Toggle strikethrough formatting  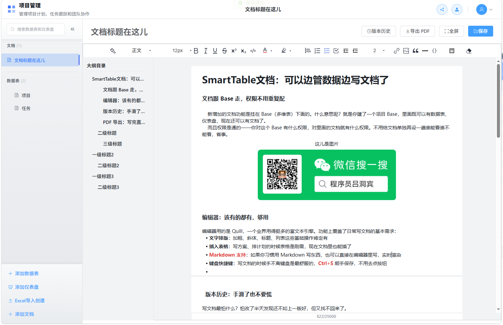(225, 51)
